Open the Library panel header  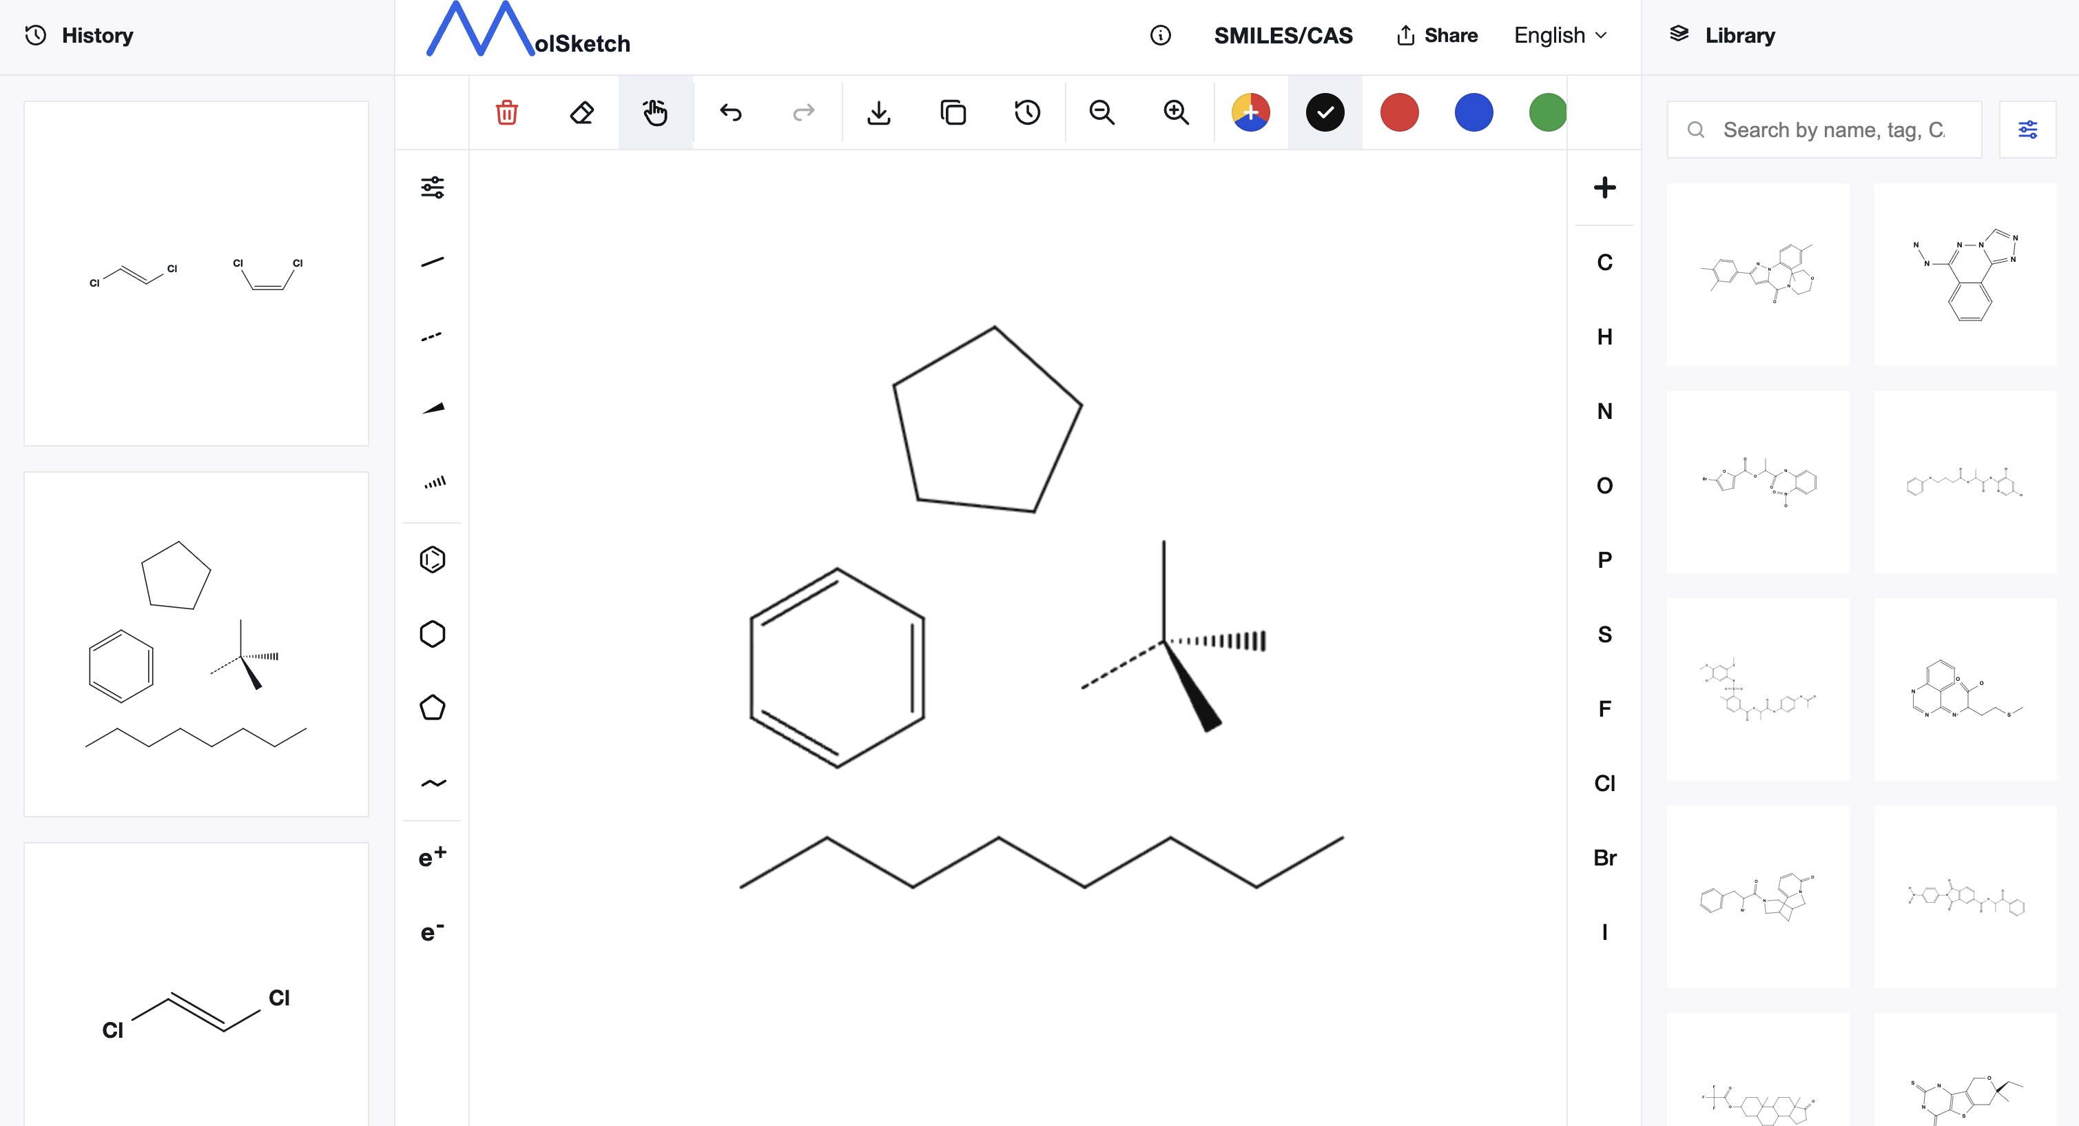(1722, 36)
